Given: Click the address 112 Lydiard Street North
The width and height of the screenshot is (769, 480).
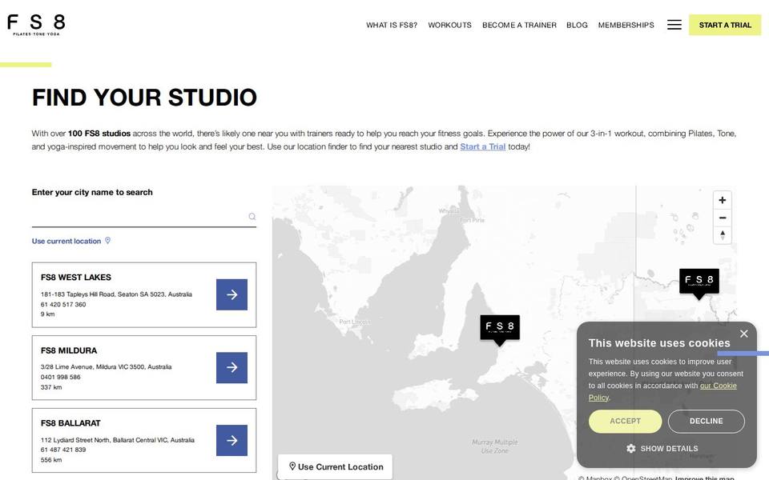Looking at the screenshot, I should pos(118,440).
